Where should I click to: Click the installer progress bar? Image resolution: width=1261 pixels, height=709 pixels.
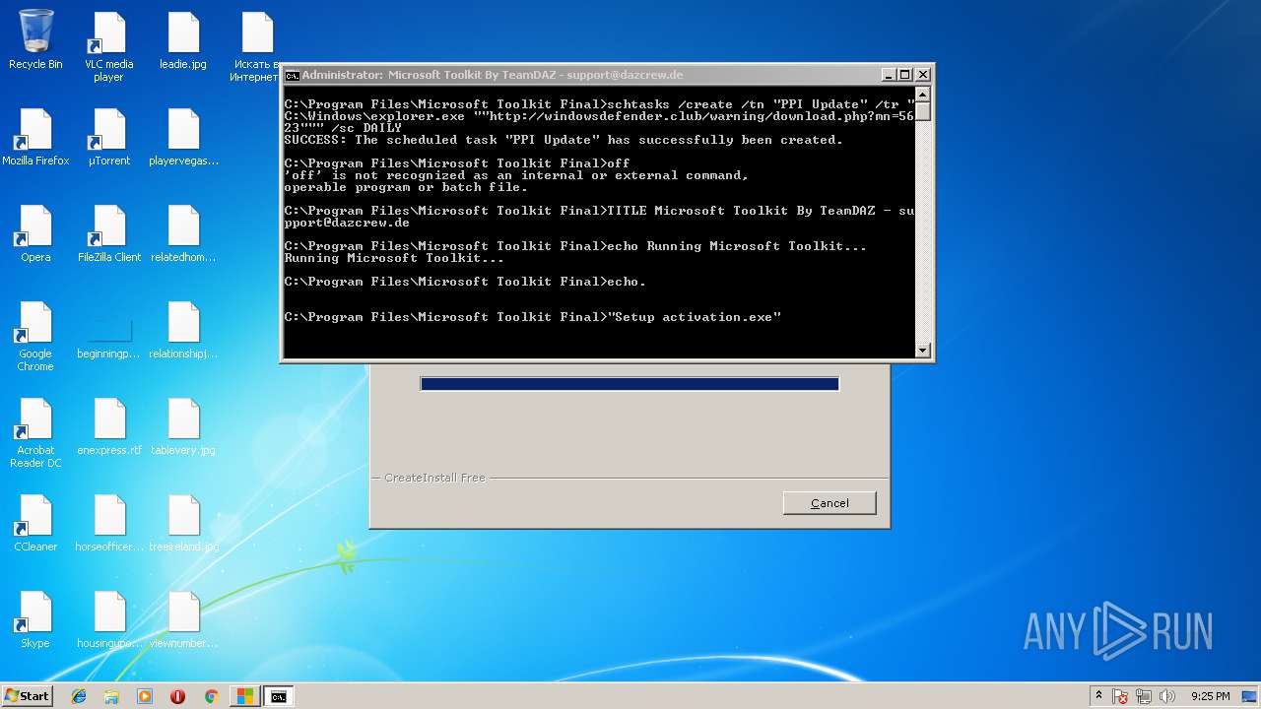click(x=630, y=384)
